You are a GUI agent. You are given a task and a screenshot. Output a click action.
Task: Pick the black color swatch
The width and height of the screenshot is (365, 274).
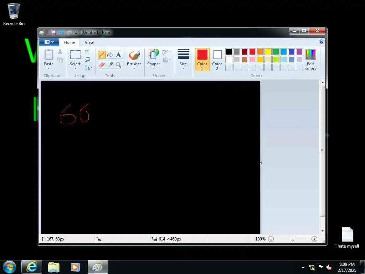pos(229,52)
